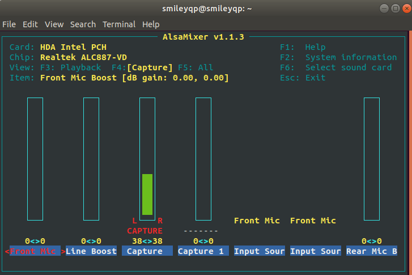This screenshot has width=412, height=275.
Task: Click the Front Mic Boost volume bar
Action: click(x=35, y=159)
